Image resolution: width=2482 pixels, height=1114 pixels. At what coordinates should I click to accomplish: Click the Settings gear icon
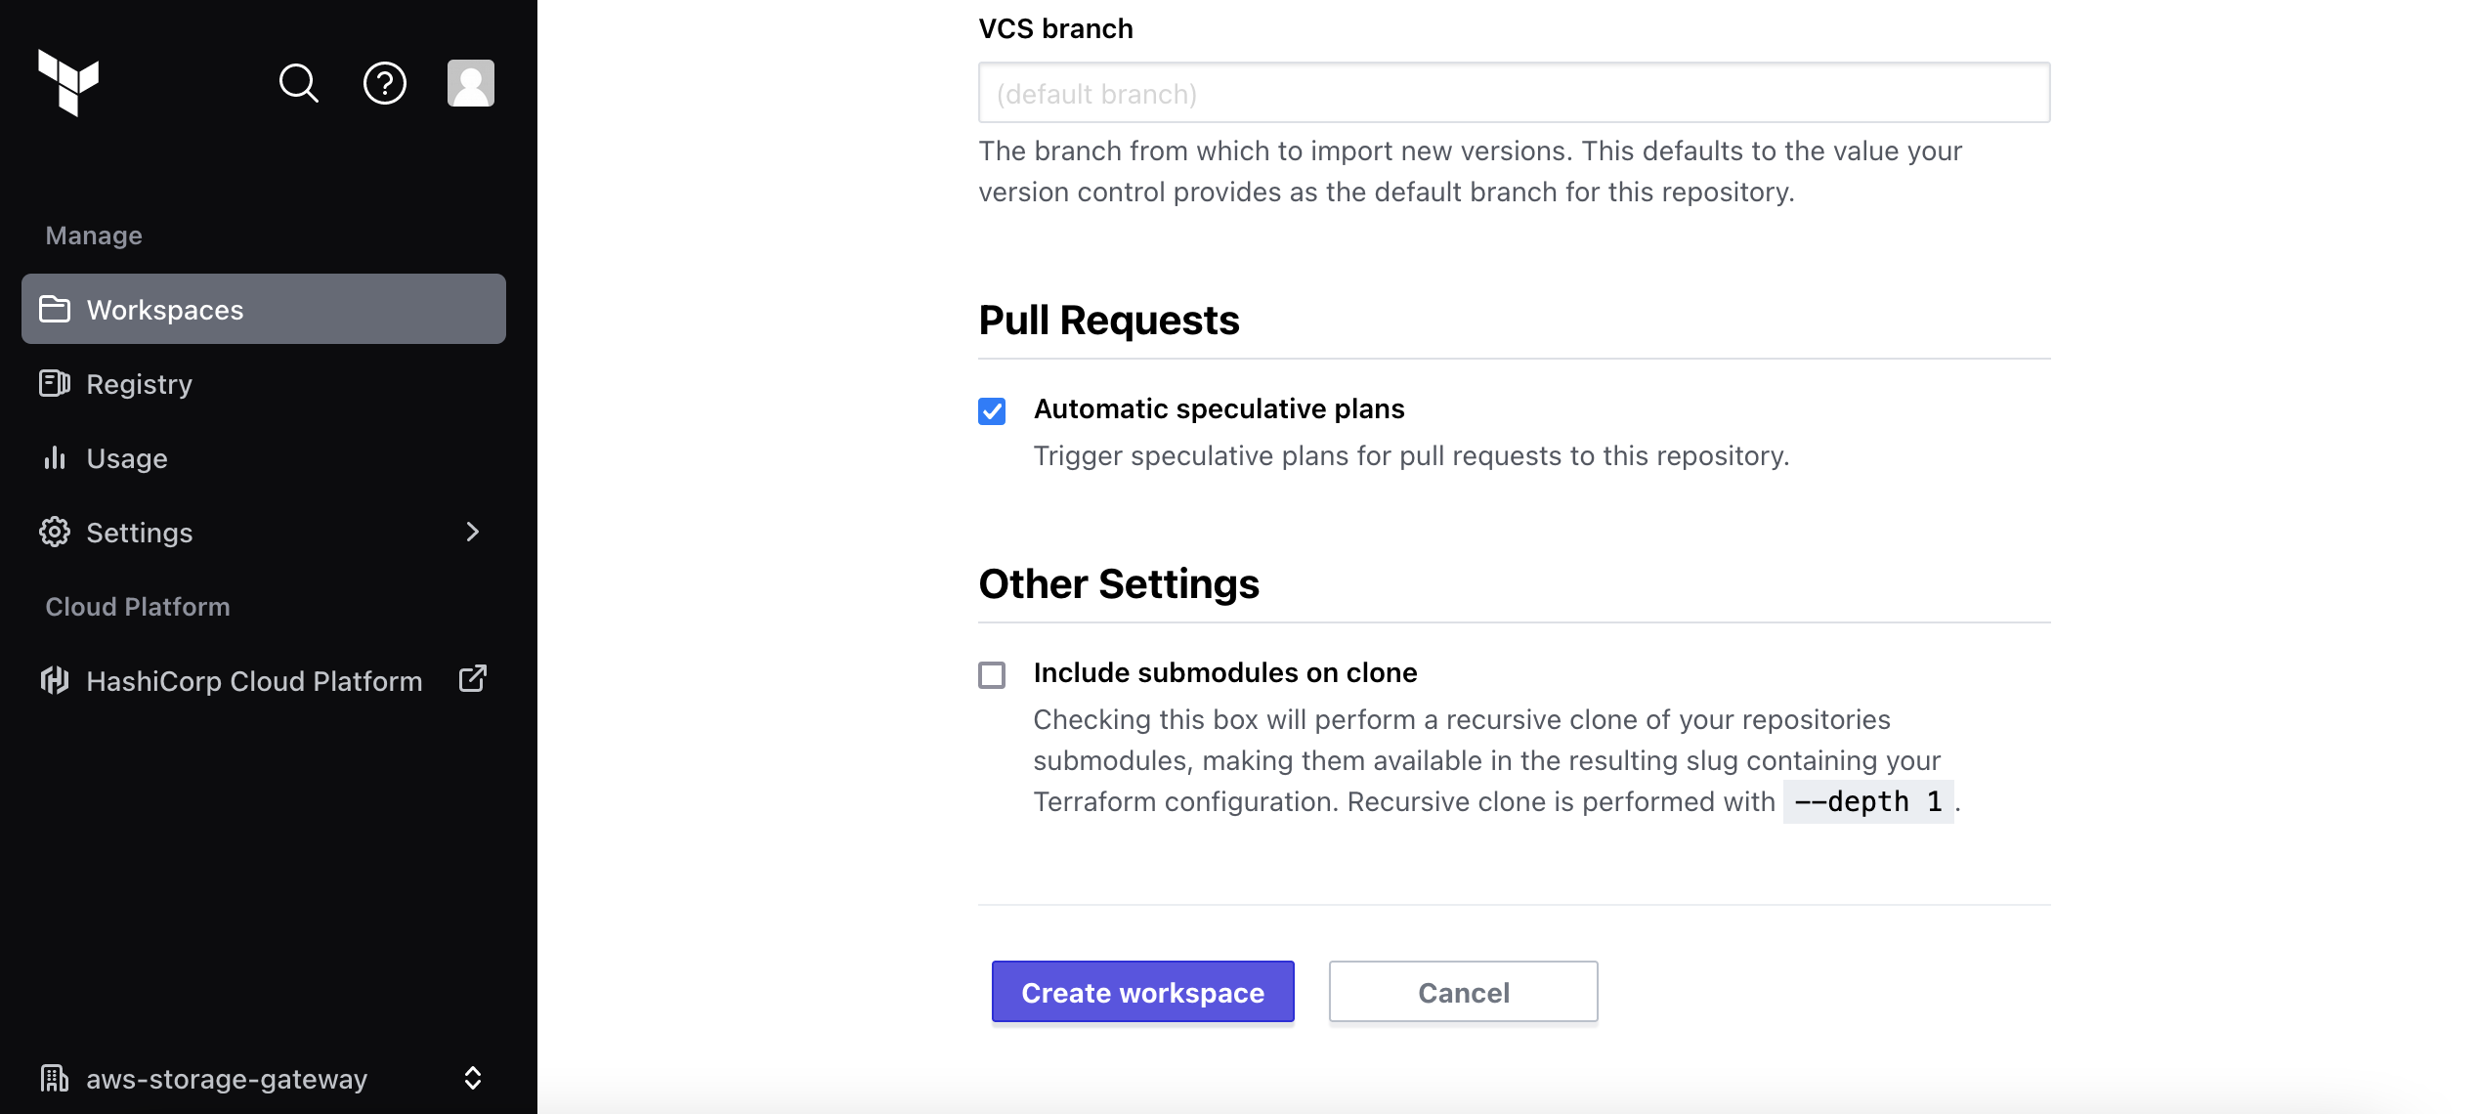click(55, 532)
